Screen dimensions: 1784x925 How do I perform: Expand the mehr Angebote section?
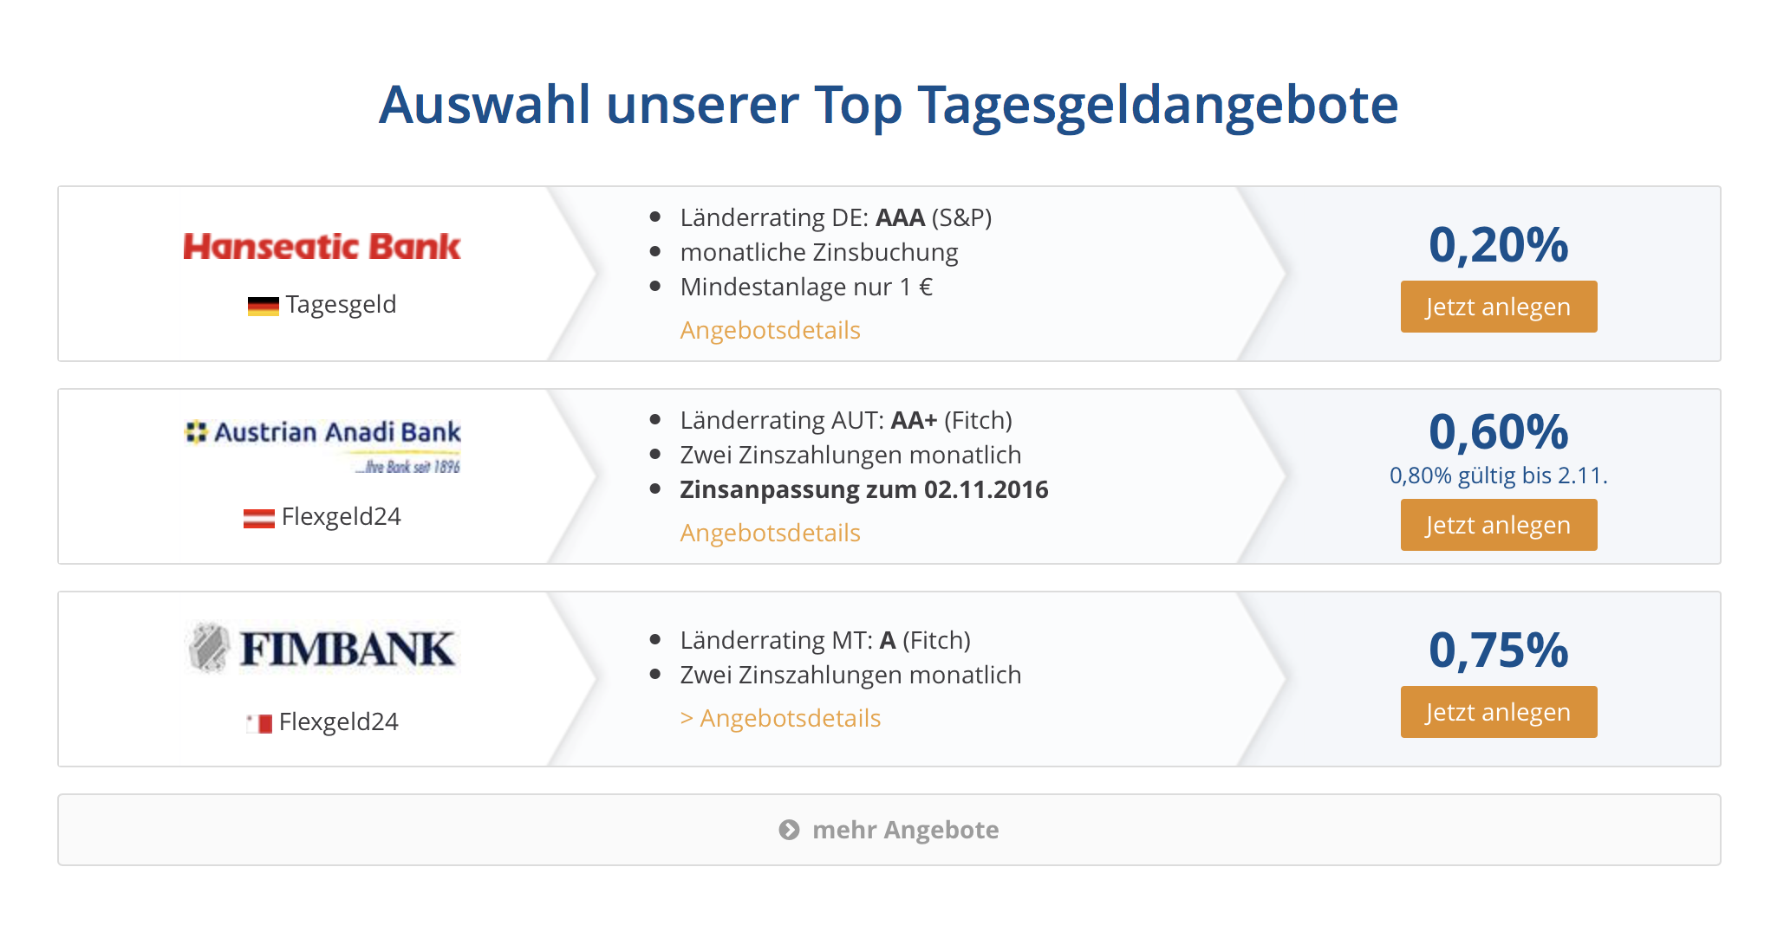pos(889,830)
